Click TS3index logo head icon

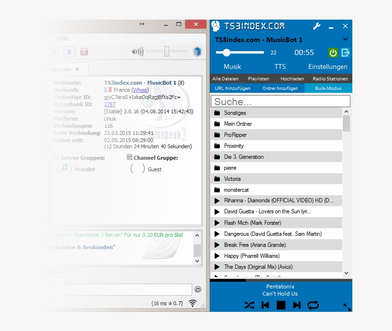click(216, 26)
